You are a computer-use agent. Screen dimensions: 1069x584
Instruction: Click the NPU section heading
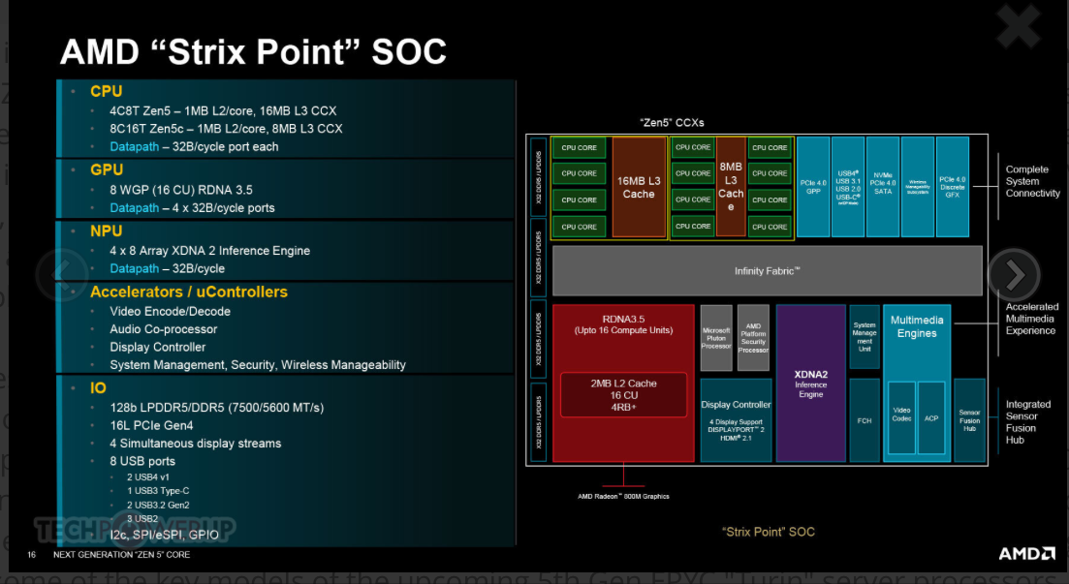(106, 231)
